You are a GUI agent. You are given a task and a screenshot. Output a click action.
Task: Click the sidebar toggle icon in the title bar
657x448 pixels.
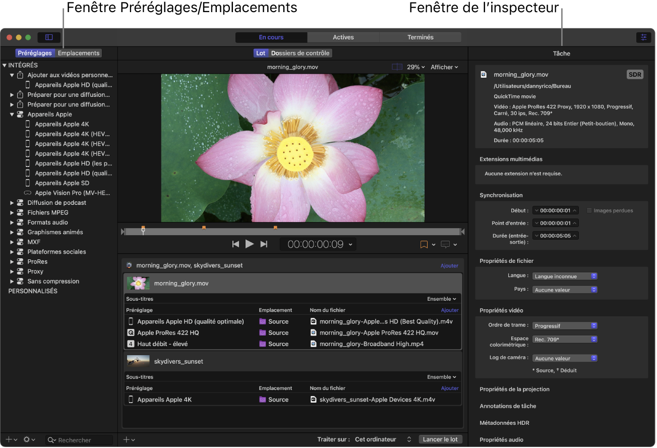[49, 37]
